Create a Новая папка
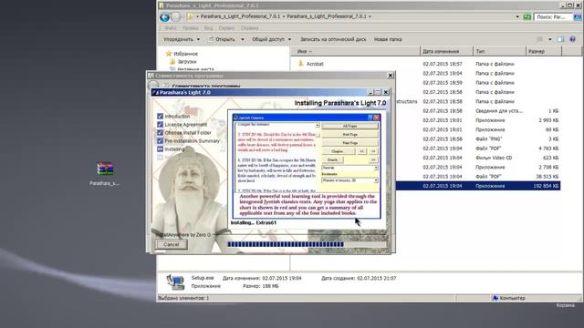Screen dimensions: 584x328 (388, 39)
